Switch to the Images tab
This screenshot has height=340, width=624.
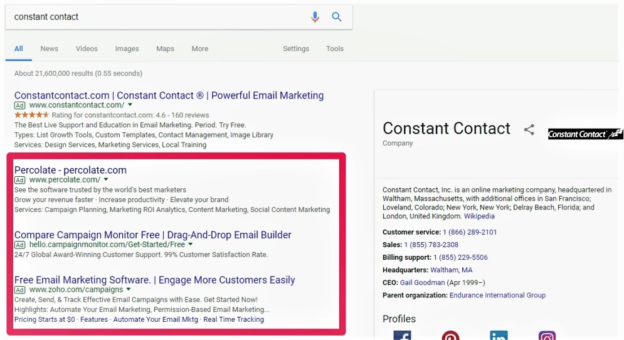(x=127, y=48)
